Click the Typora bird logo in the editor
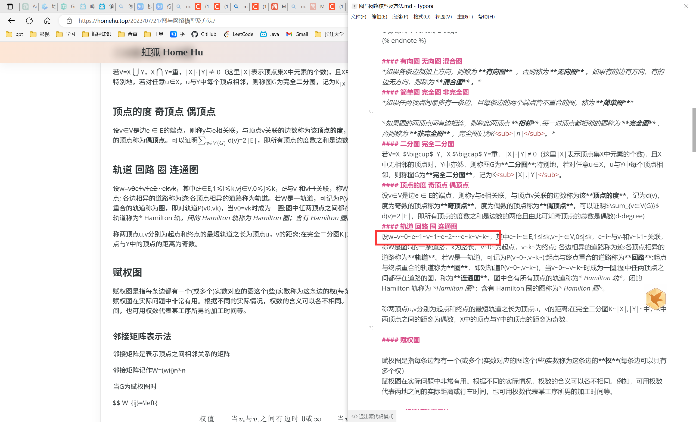Viewport: 696px width, 422px height. point(655,299)
